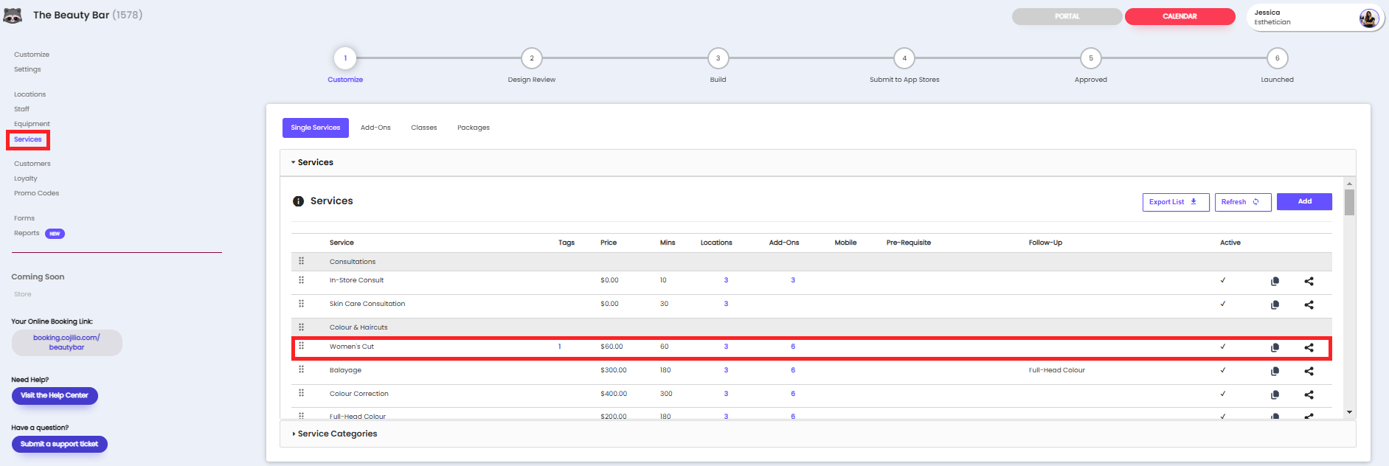Go to Staff in the sidebar
This screenshot has width=1389, height=466.
pos(21,109)
